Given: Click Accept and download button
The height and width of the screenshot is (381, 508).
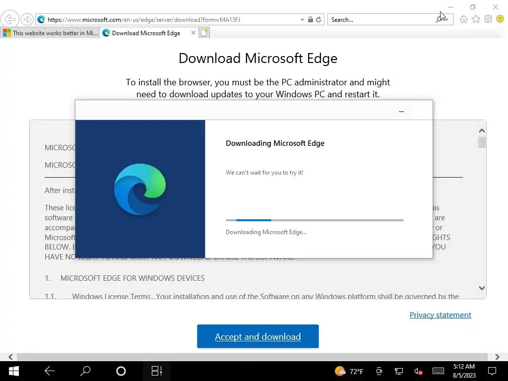Looking at the screenshot, I should (258, 336).
